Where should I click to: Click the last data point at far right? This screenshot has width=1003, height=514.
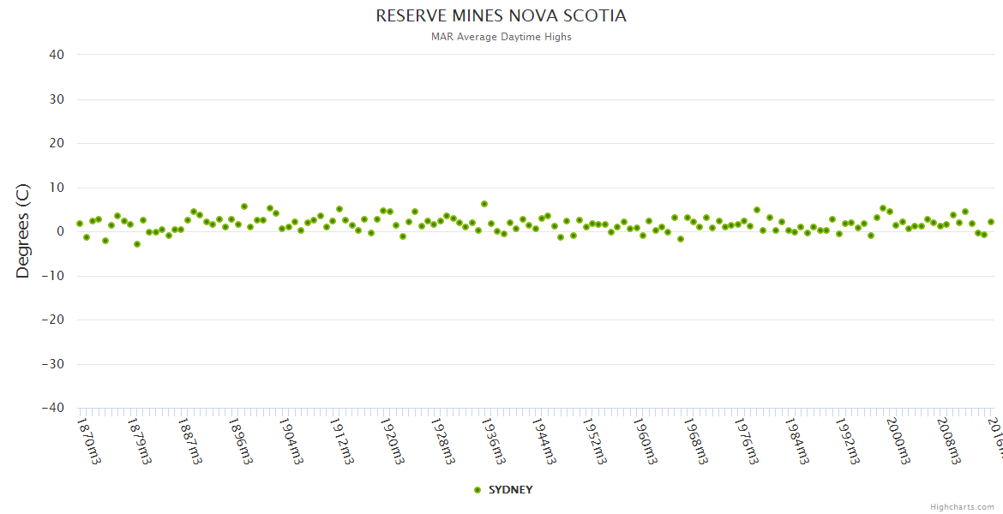click(x=991, y=222)
